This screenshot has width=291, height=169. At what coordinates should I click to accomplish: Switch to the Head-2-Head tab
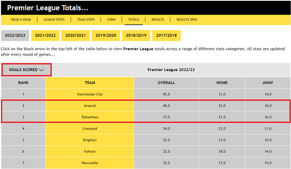tap(21, 19)
